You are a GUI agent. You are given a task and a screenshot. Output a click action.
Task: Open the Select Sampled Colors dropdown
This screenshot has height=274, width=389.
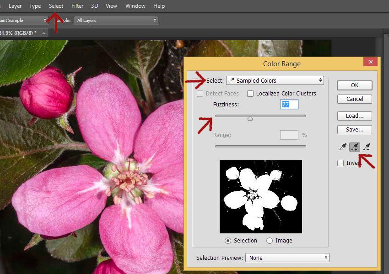point(275,80)
